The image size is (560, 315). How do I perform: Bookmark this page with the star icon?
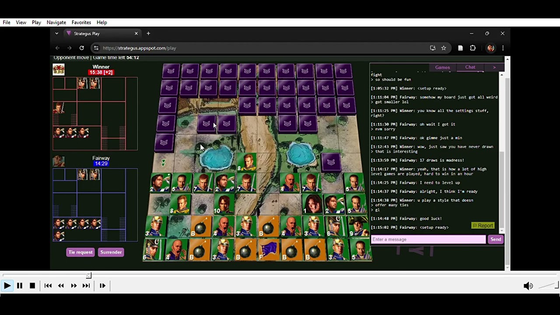click(444, 48)
